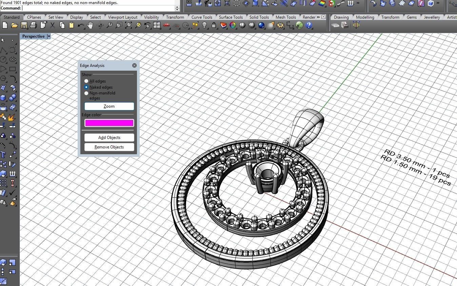Click the Zoom button in Edge Analysis
The image size is (457, 286).
[x=109, y=106]
